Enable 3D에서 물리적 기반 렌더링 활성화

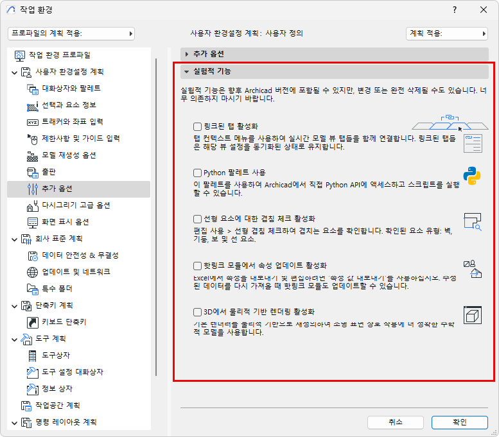(197, 312)
